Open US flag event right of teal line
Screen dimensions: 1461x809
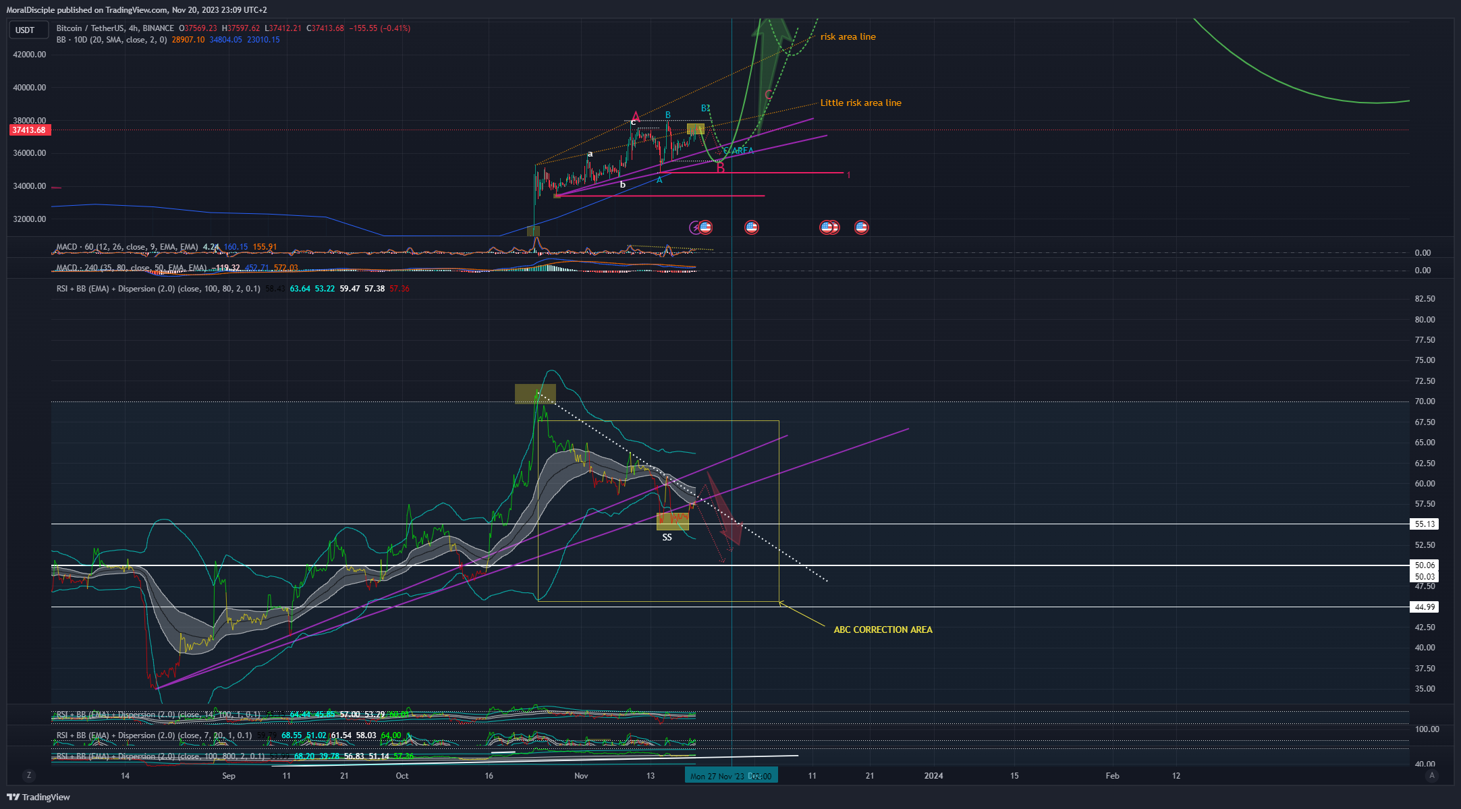point(751,227)
